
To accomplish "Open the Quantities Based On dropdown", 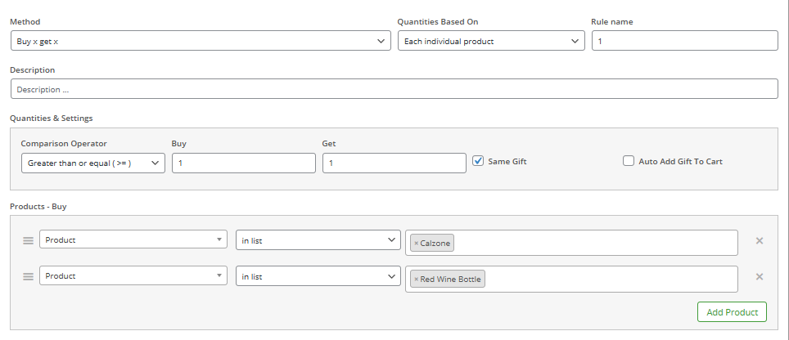I will point(491,41).
